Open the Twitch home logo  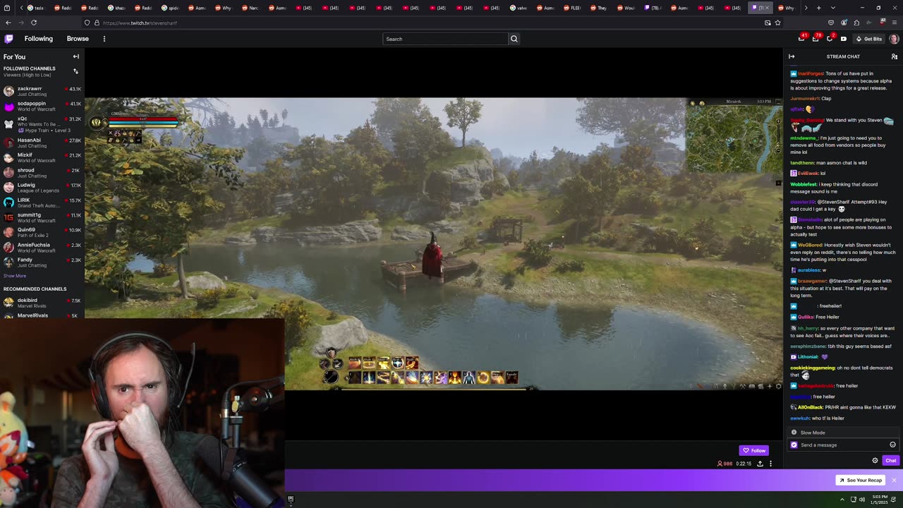coord(8,39)
